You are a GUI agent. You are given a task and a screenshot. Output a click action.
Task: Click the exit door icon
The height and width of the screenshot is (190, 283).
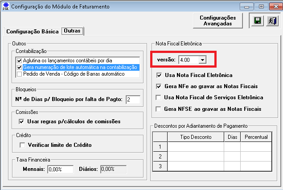[271, 21]
